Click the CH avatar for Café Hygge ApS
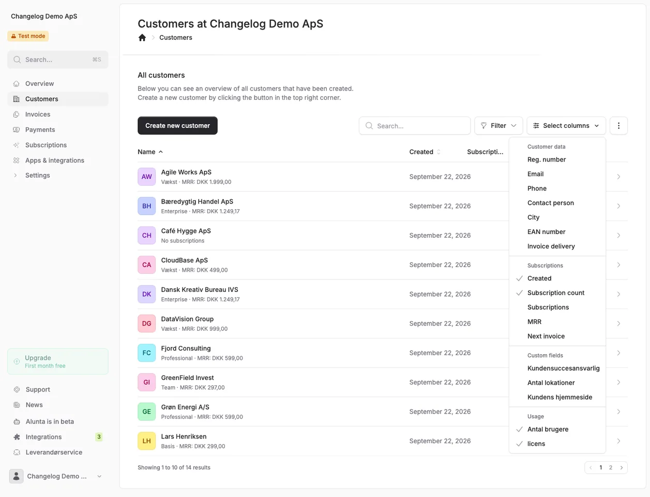Viewport: 650px width, 497px height. pyautogui.click(x=147, y=236)
